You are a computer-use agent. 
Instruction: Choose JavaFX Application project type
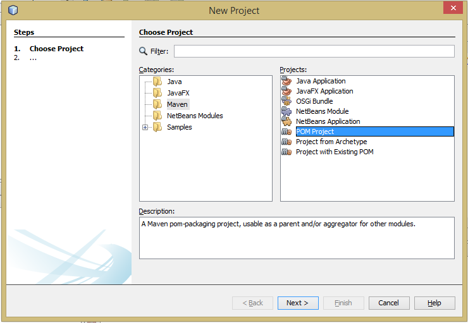pos(324,91)
